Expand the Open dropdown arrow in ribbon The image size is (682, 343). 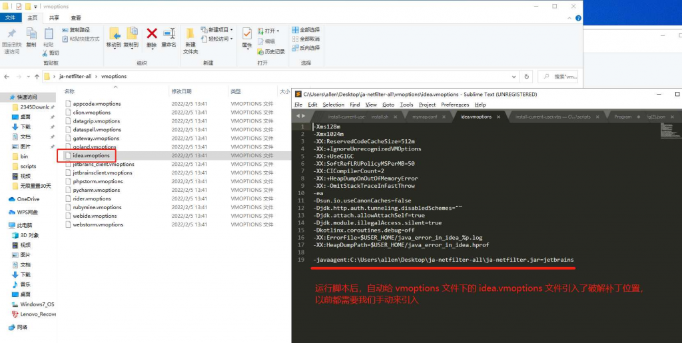(x=278, y=31)
